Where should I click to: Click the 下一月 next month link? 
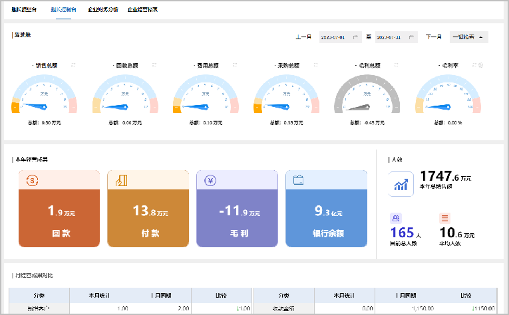(x=433, y=37)
